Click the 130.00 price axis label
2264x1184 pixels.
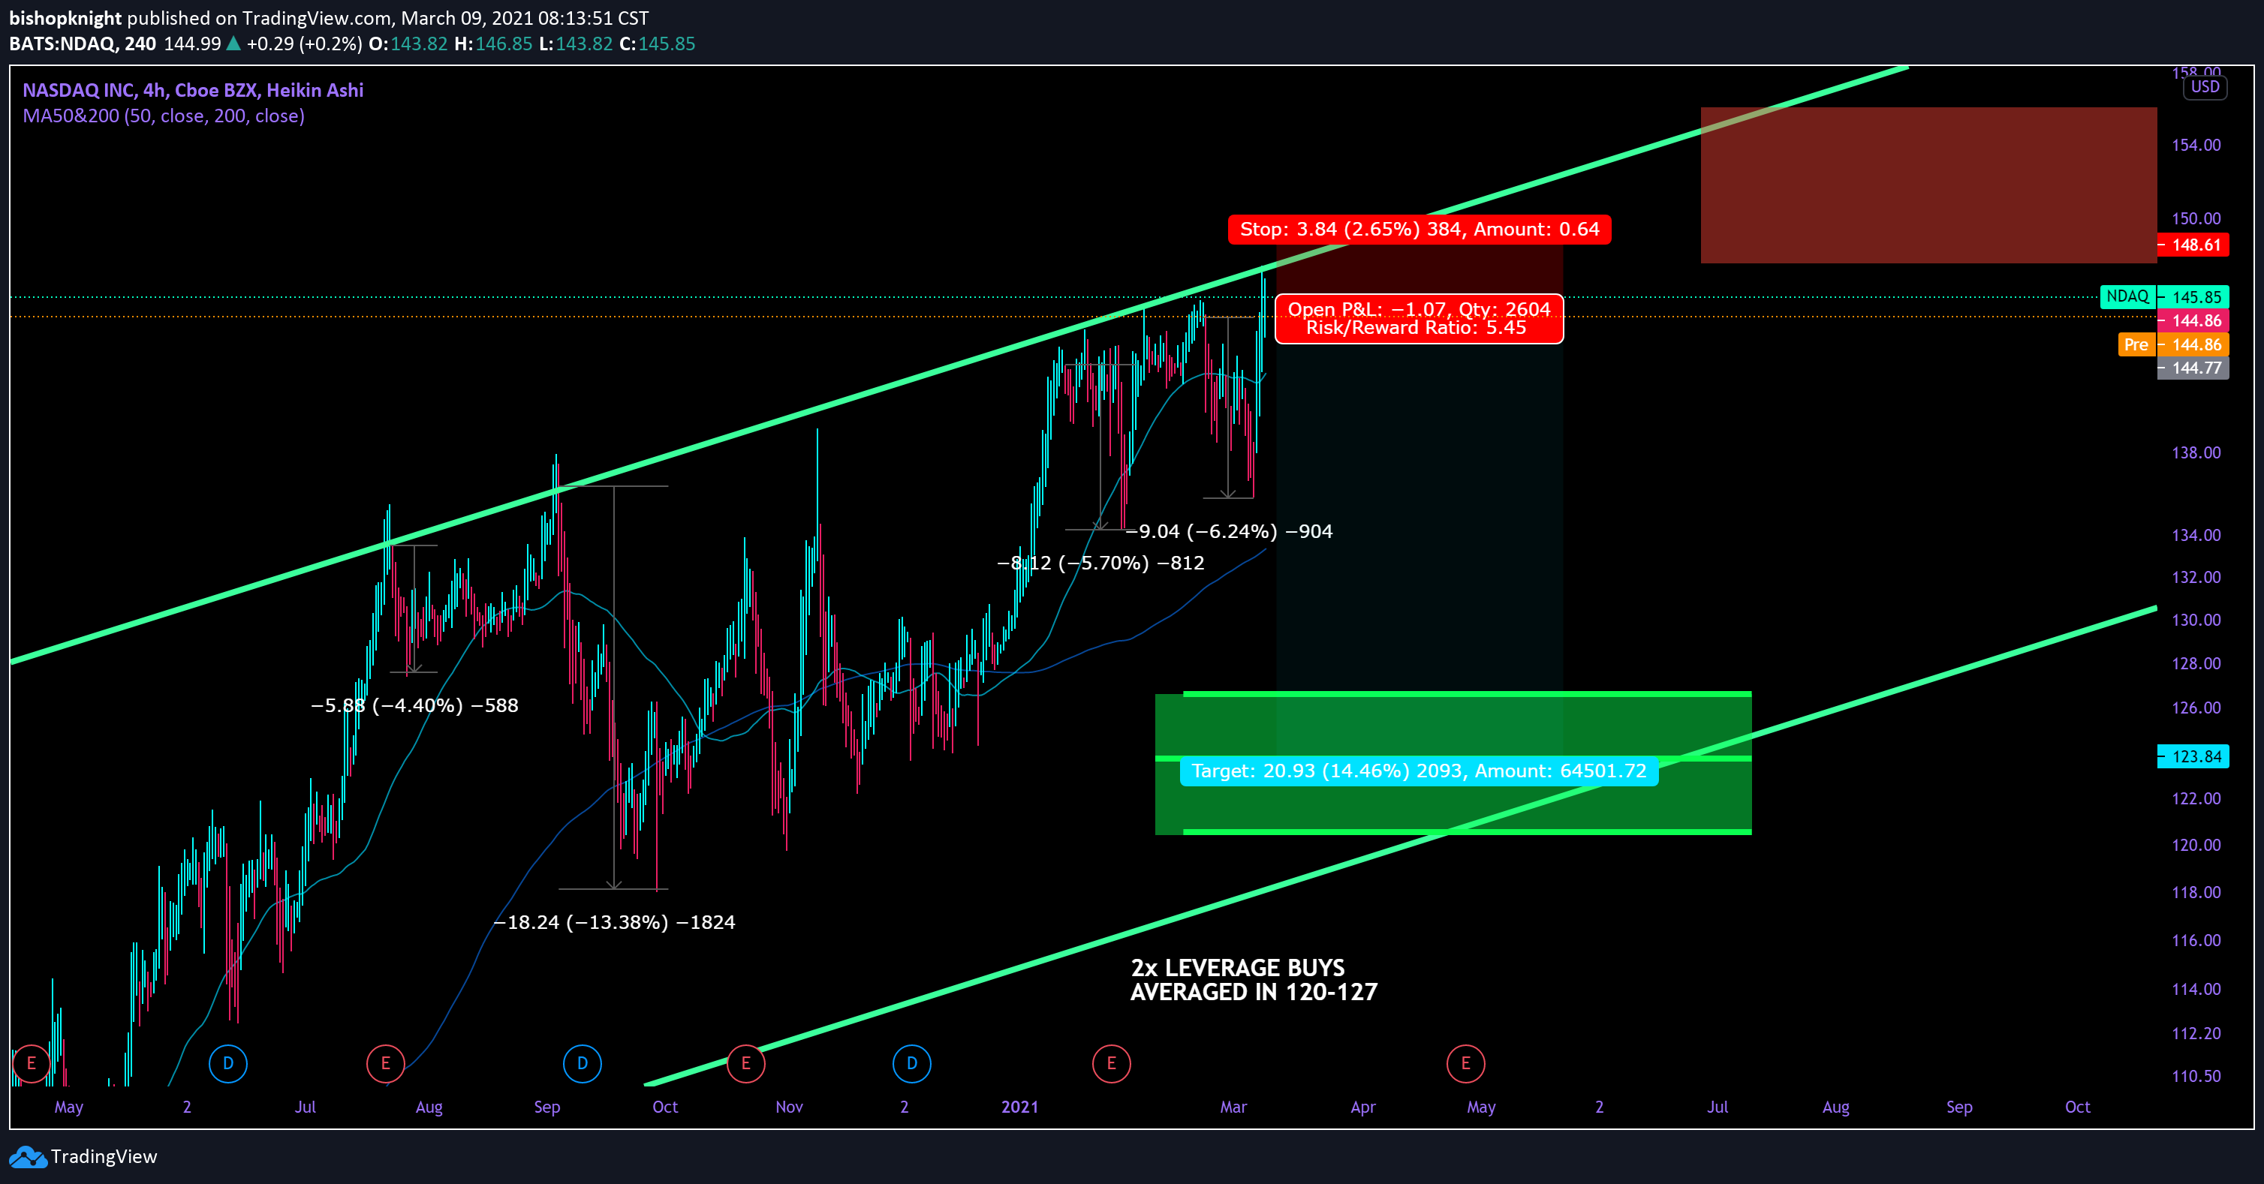pos(2196,620)
